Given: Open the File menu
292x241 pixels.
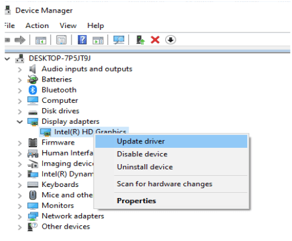Looking at the screenshot, I should coord(10,25).
